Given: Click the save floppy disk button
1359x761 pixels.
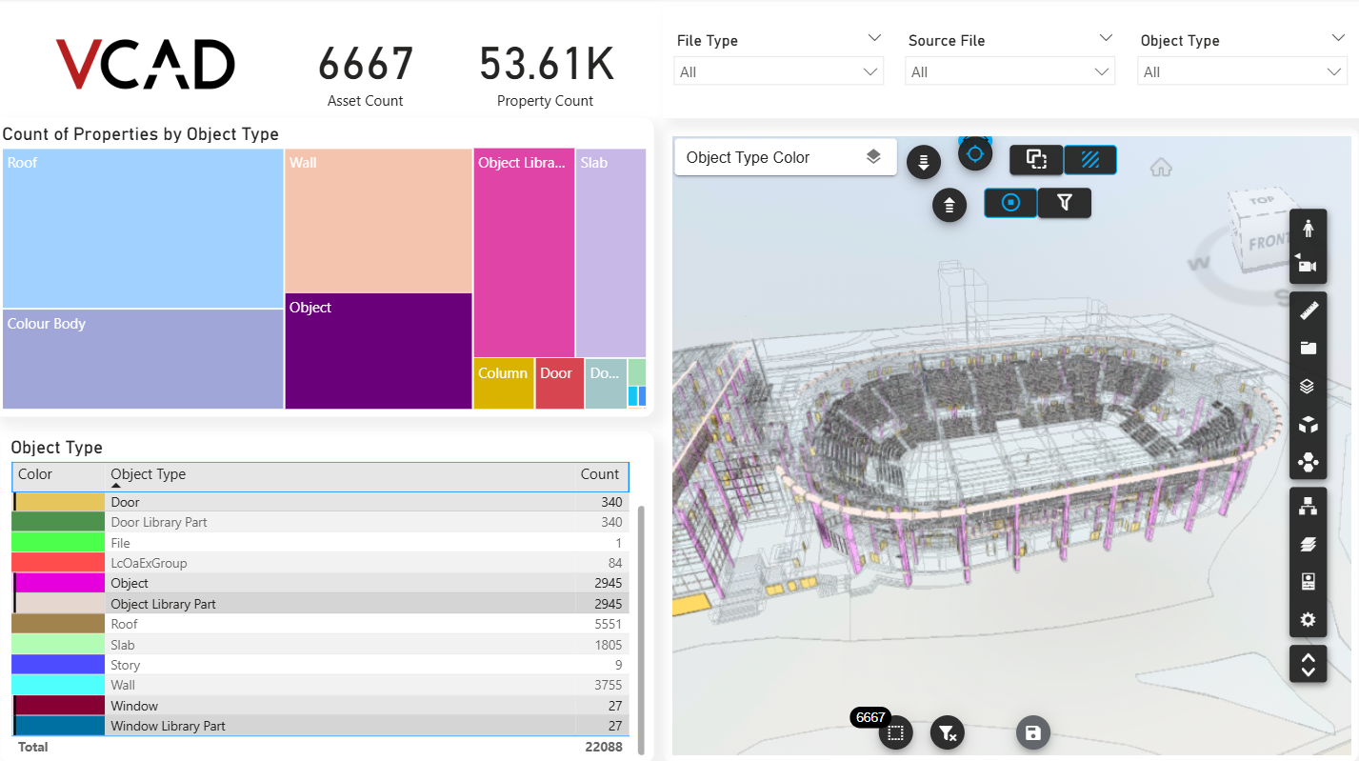Looking at the screenshot, I should click(1033, 732).
